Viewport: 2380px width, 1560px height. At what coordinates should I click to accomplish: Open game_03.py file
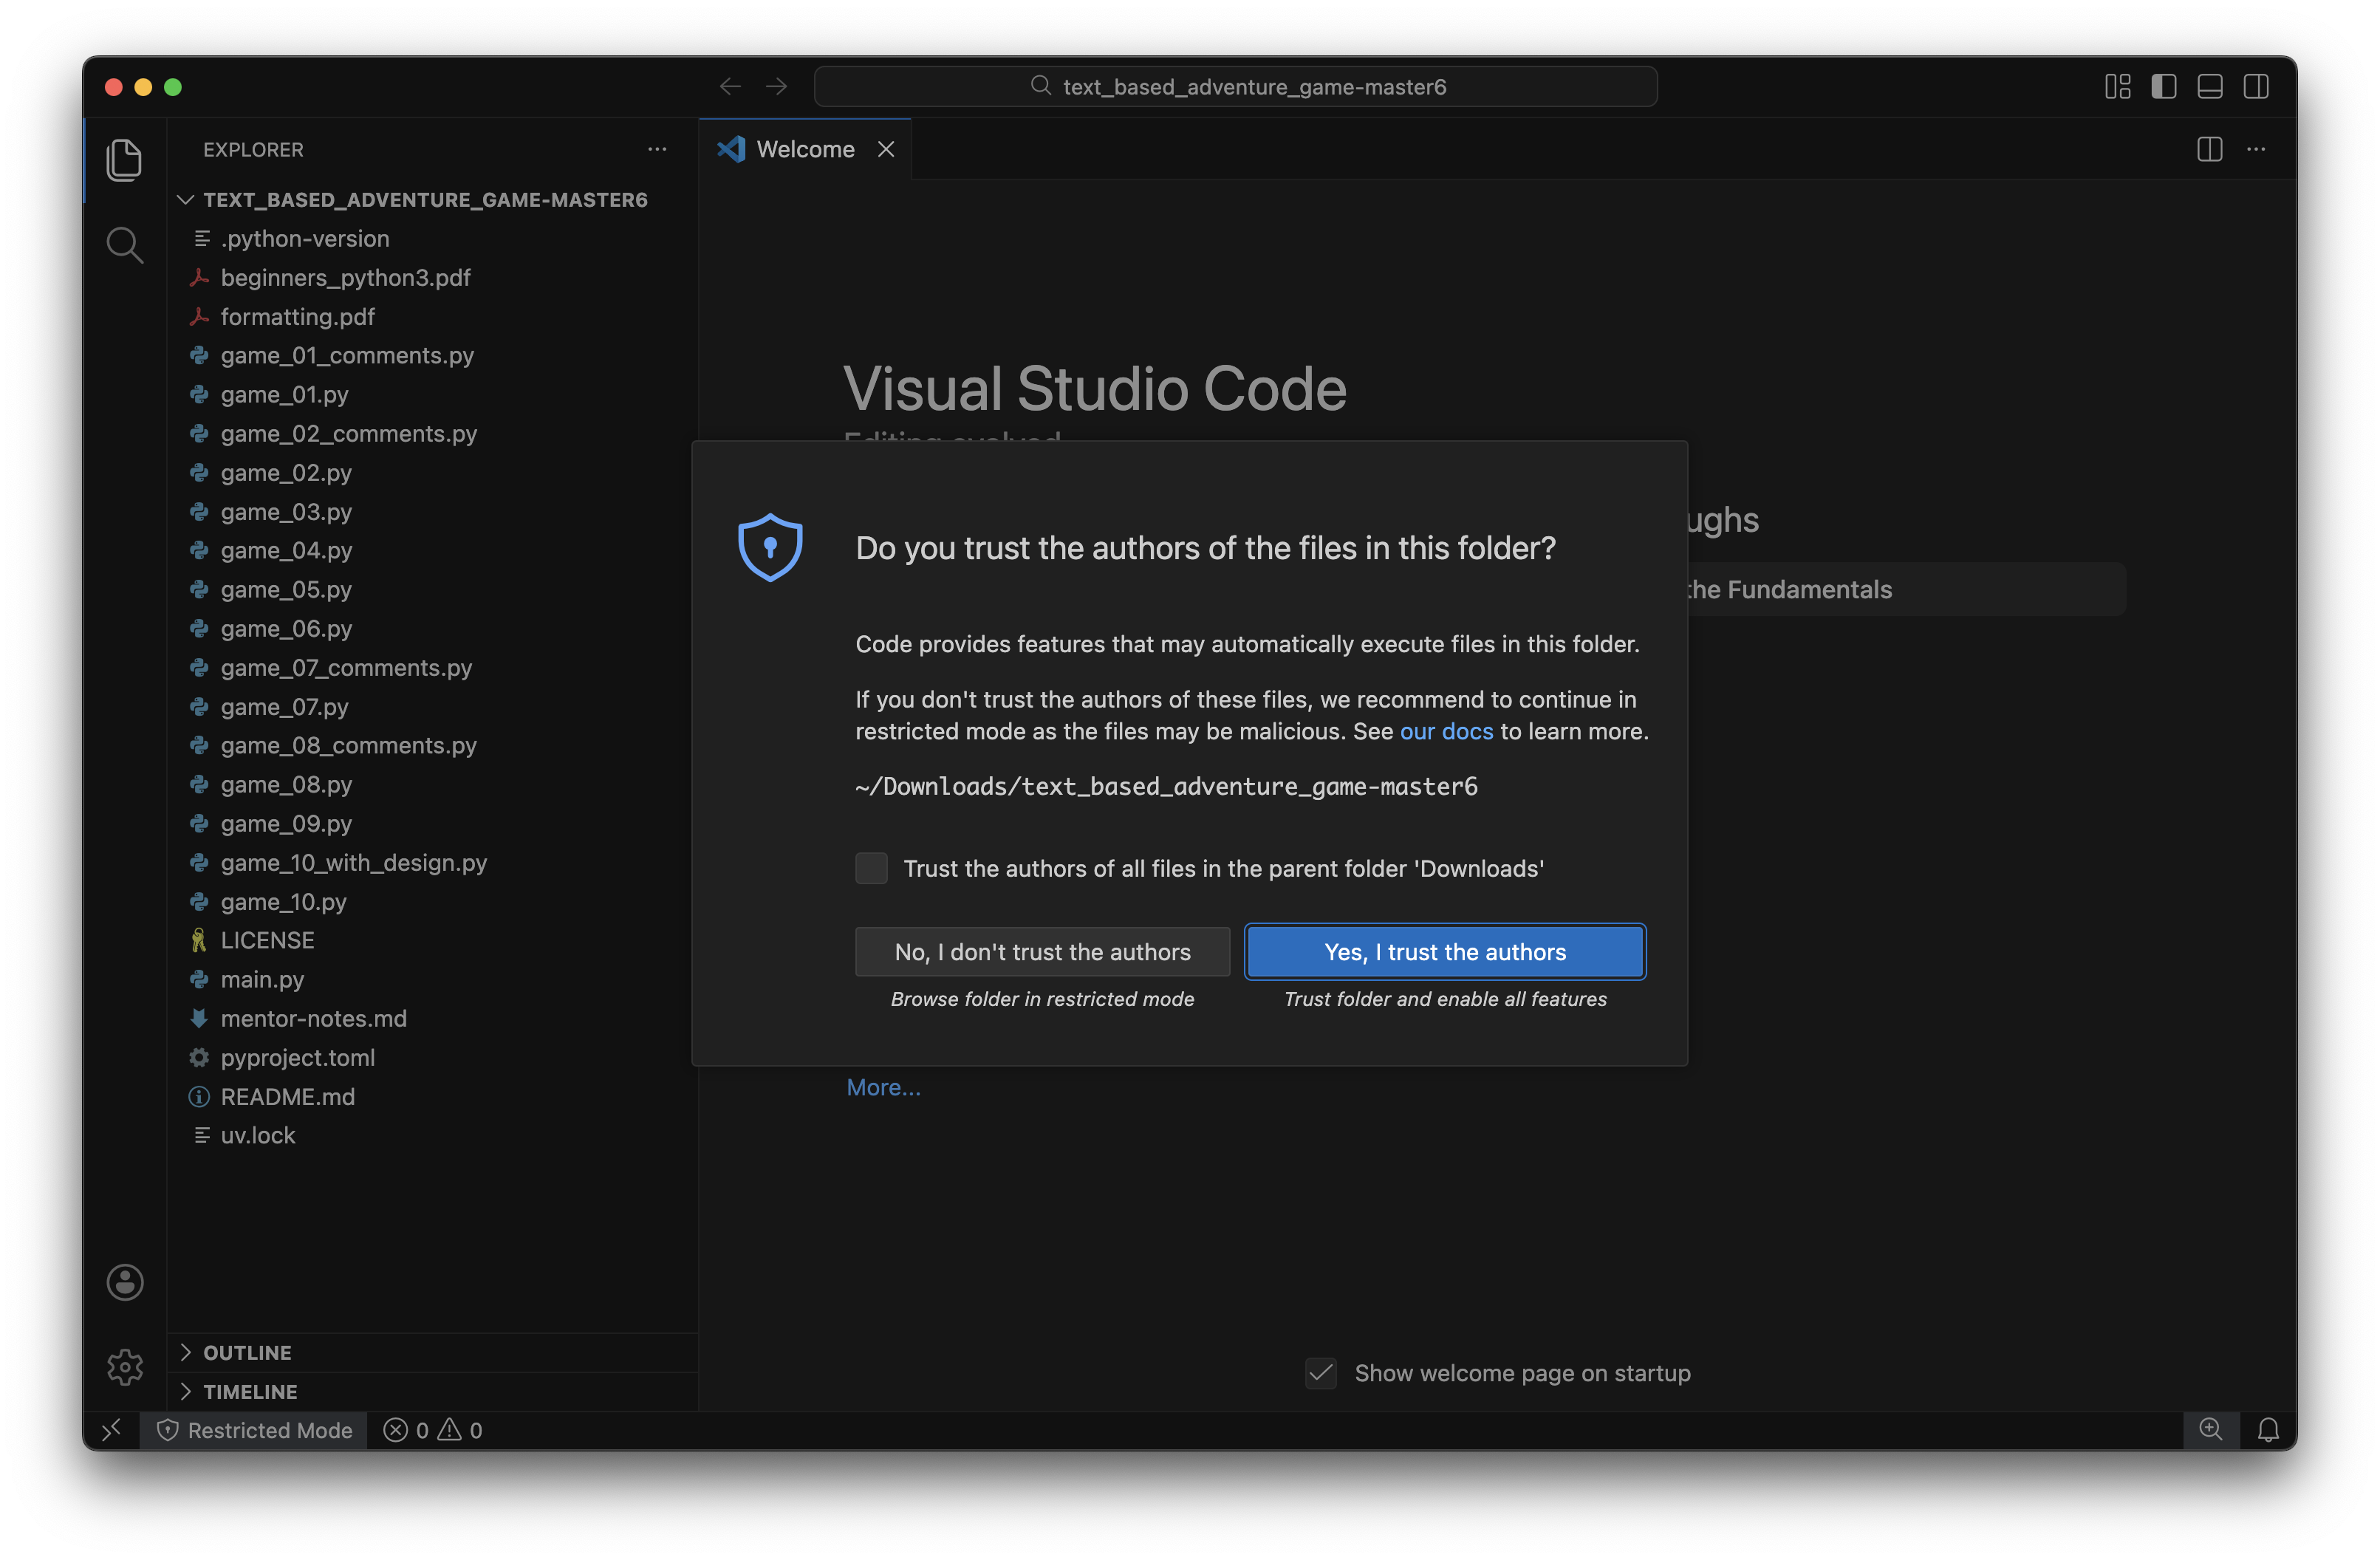[432, 512]
